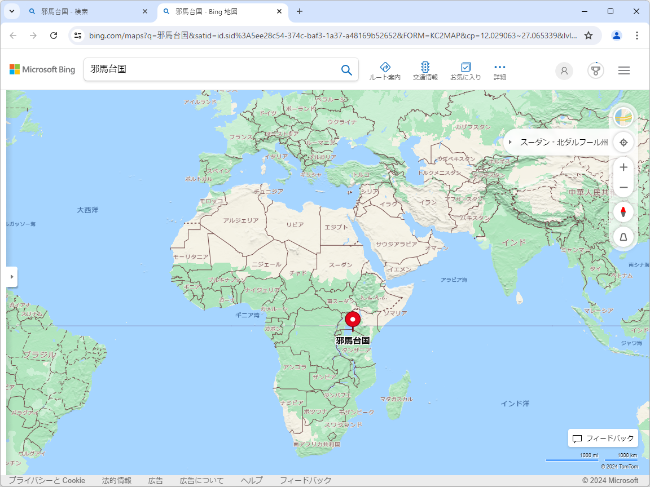Click the インド country label
650x487 pixels.
[514, 243]
